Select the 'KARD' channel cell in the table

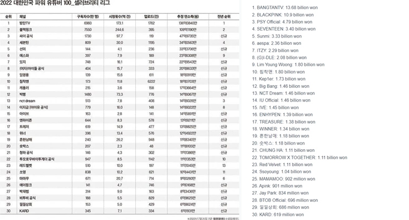tap(24, 211)
